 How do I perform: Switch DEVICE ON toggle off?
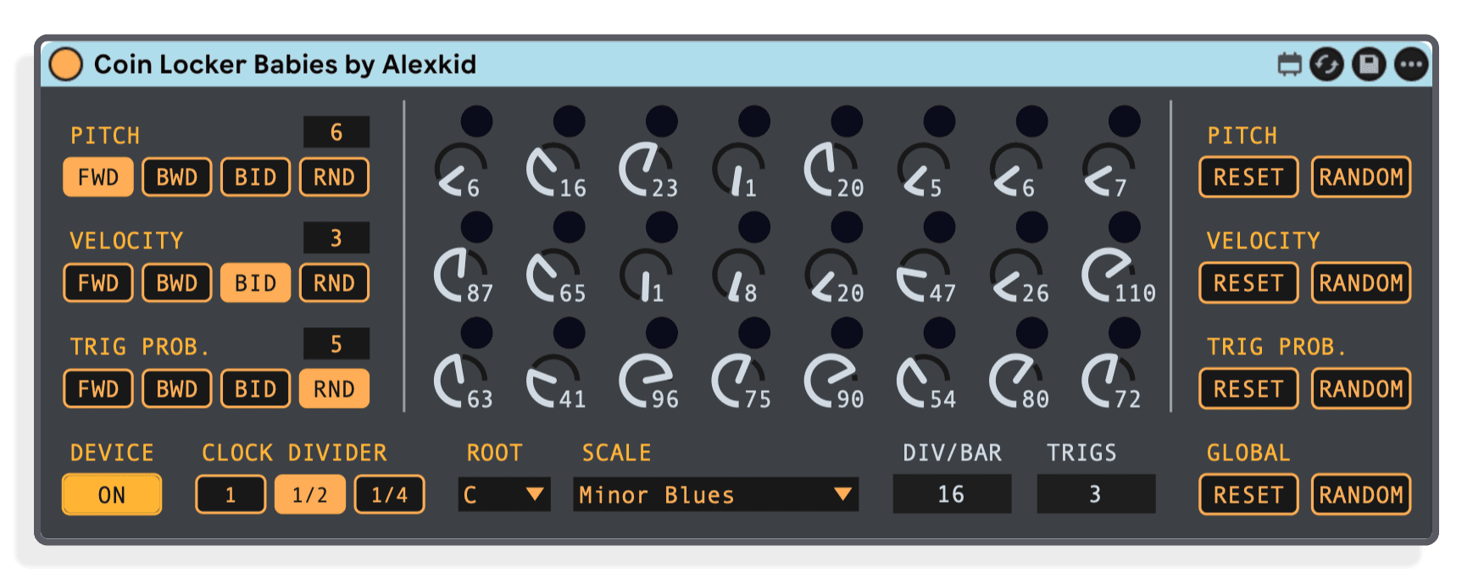(x=112, y=494)
